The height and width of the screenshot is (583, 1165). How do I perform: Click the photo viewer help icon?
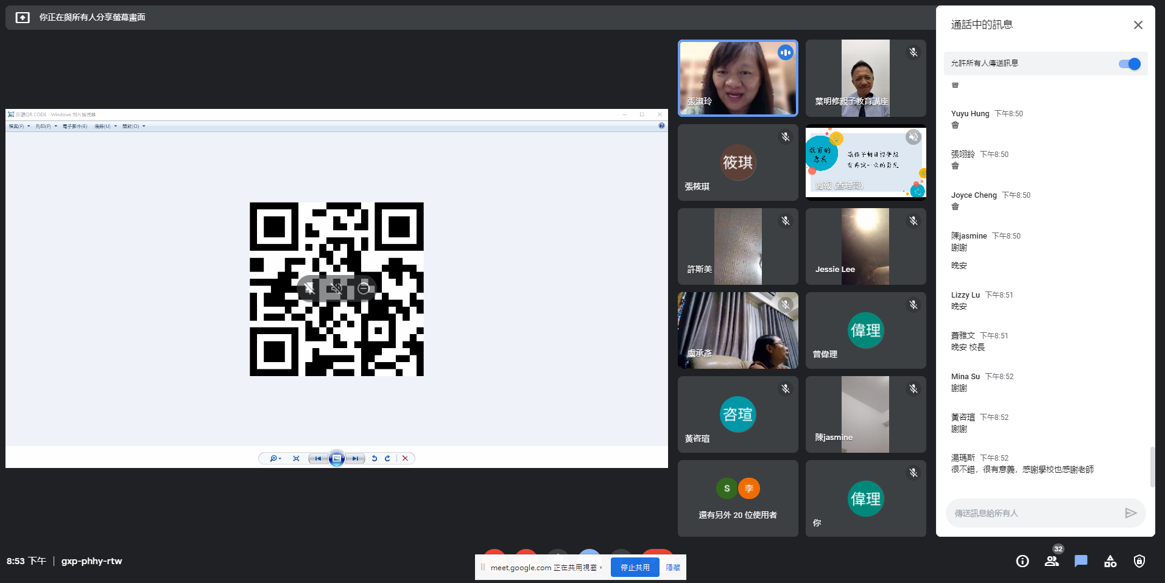coord(661,126)
